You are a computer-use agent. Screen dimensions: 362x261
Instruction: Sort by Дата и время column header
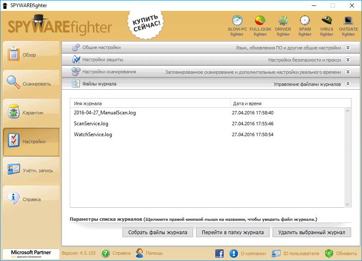[x=291, y=103]
